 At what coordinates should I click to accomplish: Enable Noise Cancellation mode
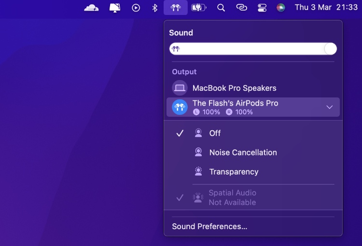coord(253,152)
